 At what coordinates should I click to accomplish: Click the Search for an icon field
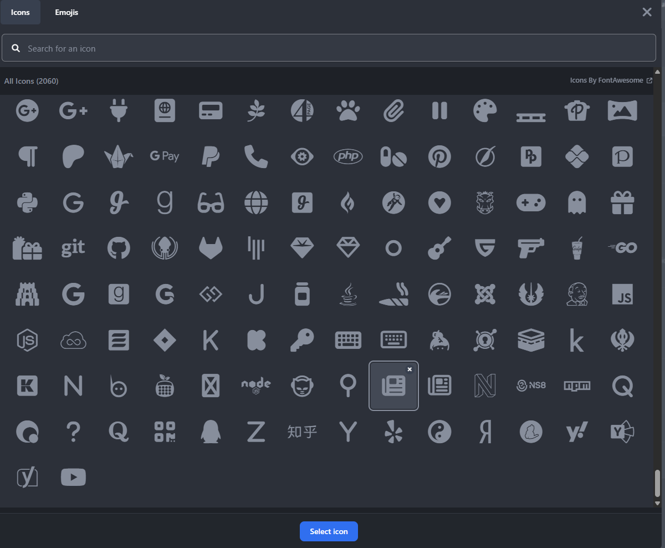(x=332, y=48)
